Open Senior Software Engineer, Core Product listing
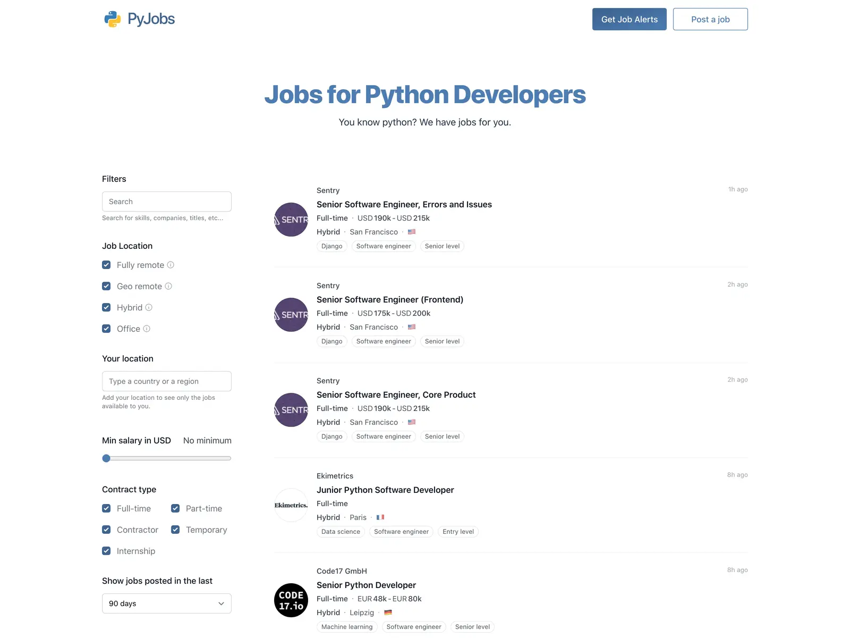 pyautogui.click(x=396, y=395)
